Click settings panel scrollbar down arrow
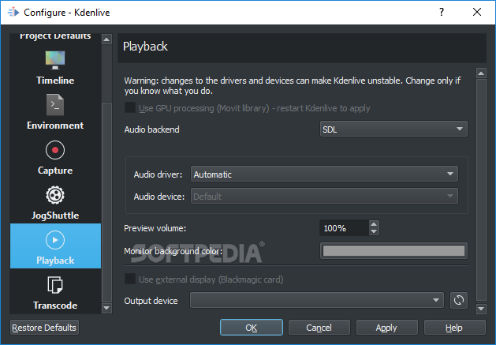The width and height of the screenshot is (496, 345). pos(481,308)
